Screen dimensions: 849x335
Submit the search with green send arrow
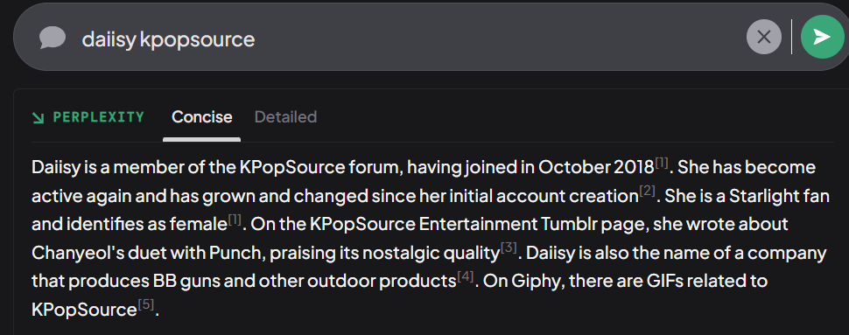tap(822, 37)
